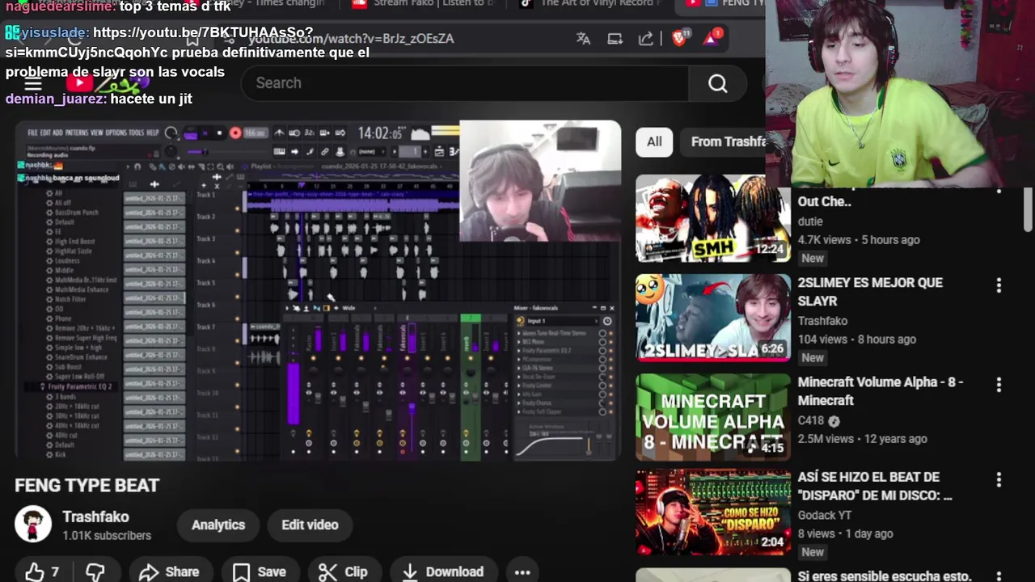Click the FL Studio video player area
Viewport: 1035px width, 582px height.
click(x=318, y=291)
